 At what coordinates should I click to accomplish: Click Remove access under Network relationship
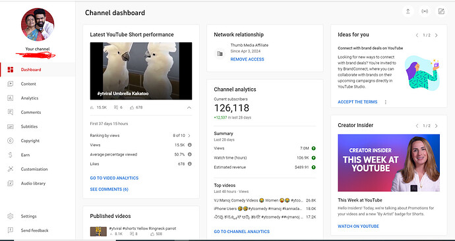pyautogui.click(x=247, y=59)
